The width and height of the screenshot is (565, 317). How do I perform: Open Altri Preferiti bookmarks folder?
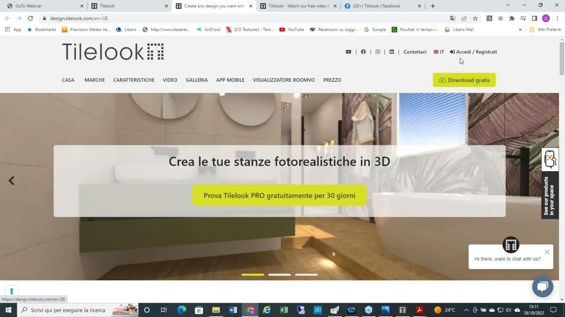pyautogui.click(x=545, y=29)
